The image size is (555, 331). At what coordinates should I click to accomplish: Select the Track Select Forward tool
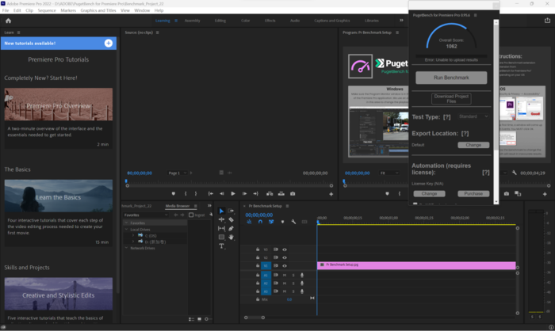pyautogui.click(x=232, y=211)
